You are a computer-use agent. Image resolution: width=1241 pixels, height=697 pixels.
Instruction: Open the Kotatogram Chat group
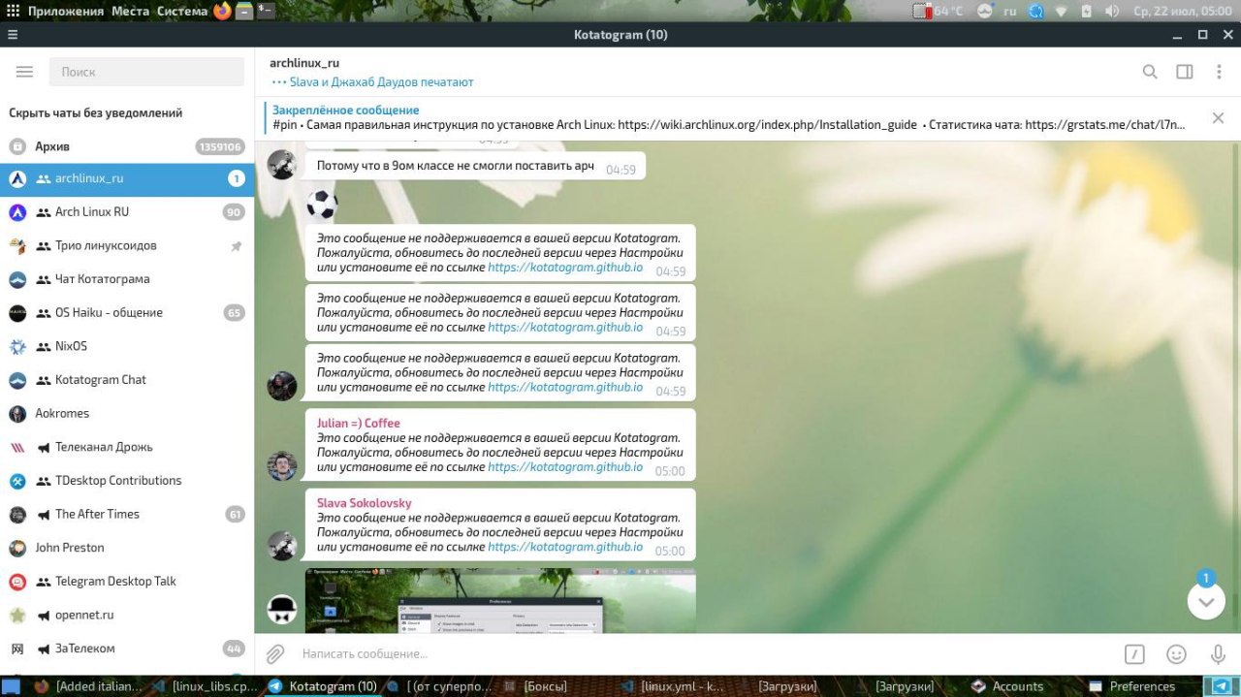tap(127, 380)
